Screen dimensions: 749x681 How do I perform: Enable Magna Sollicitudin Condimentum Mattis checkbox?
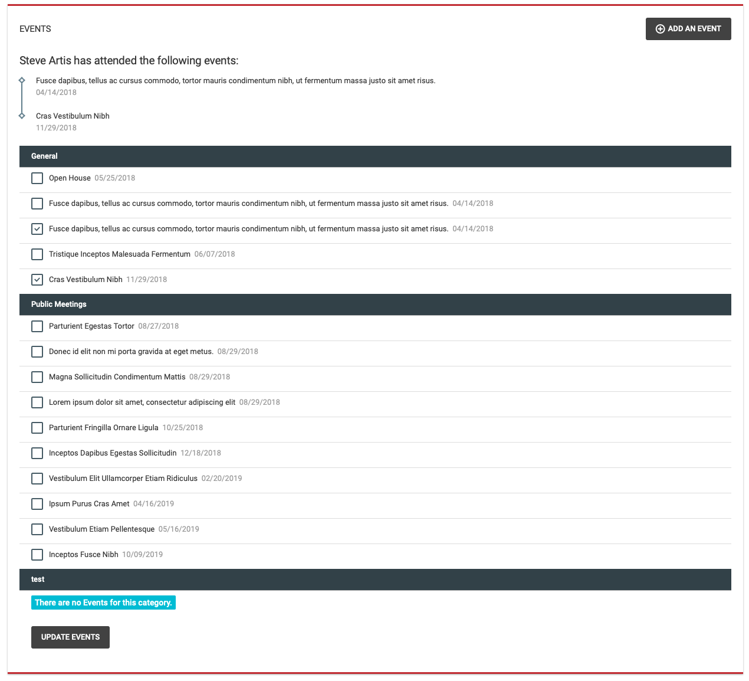pos(37,377)
